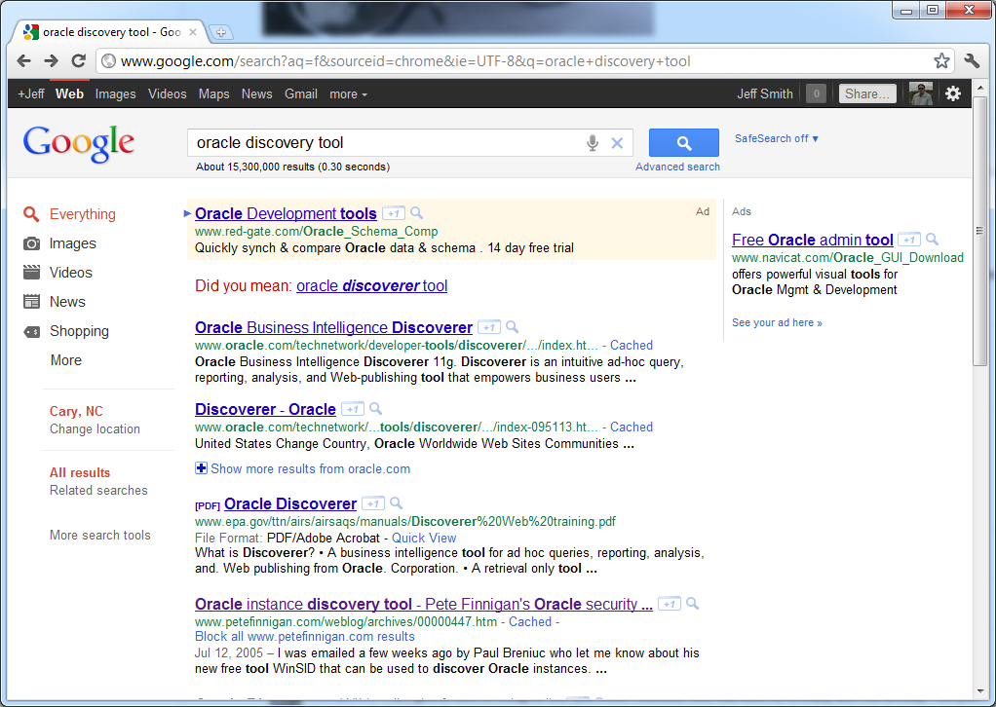Click the notifications count box showing 0
The height and width of the screenshot is (707, 996).
pos(816,93)
